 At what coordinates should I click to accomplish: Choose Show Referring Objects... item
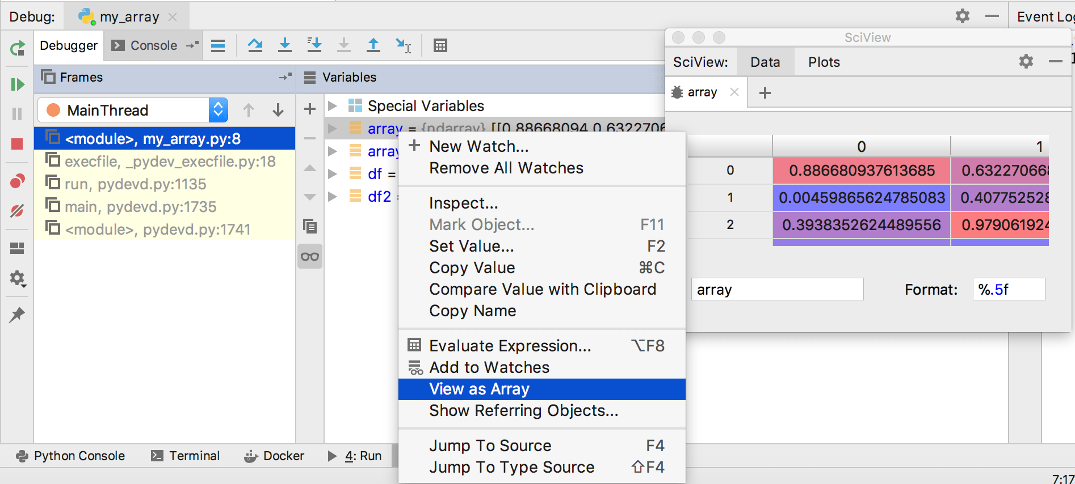542,410
